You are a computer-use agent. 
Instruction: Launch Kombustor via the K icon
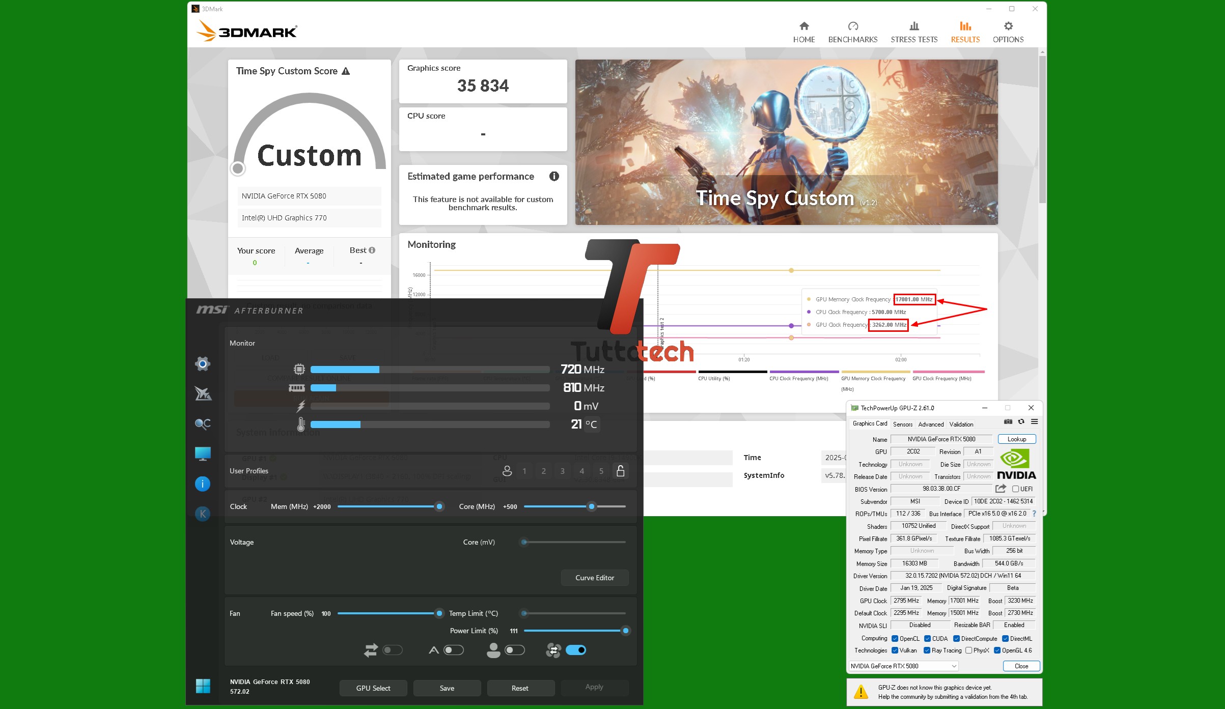click(x=203, y=514)
